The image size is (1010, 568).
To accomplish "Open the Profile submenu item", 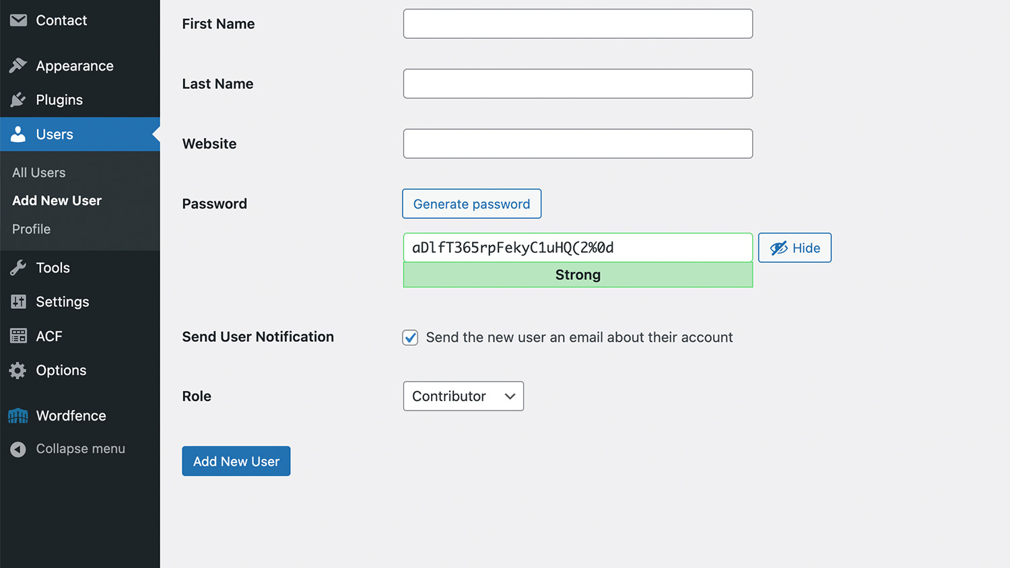I will coord(32,229).
